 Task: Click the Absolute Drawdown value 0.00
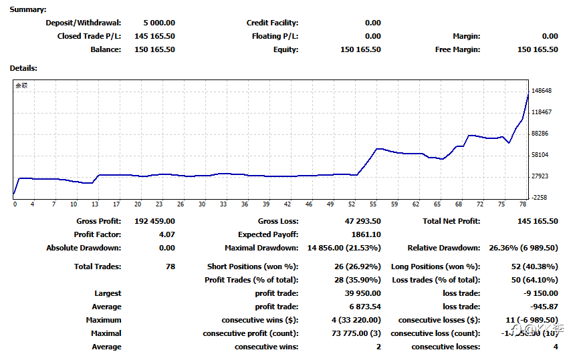click(x=166, y=248)
